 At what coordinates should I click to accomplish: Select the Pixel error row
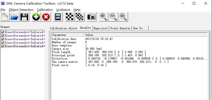(129, 65)
